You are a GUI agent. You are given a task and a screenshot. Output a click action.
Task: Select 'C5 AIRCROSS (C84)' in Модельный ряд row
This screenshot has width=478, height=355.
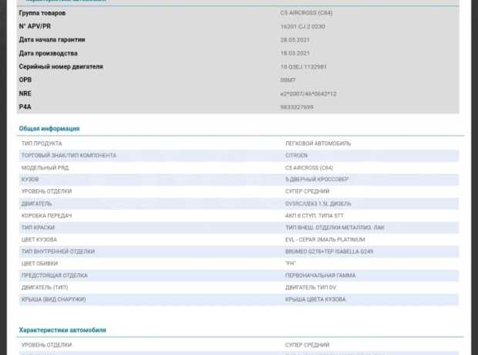(x=309, y=168)
